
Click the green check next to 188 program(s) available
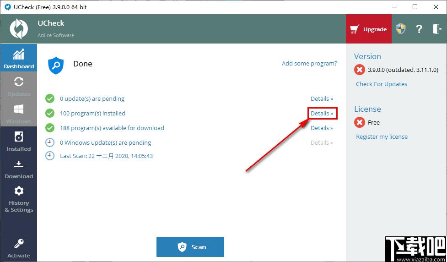(x=50, y=128)
